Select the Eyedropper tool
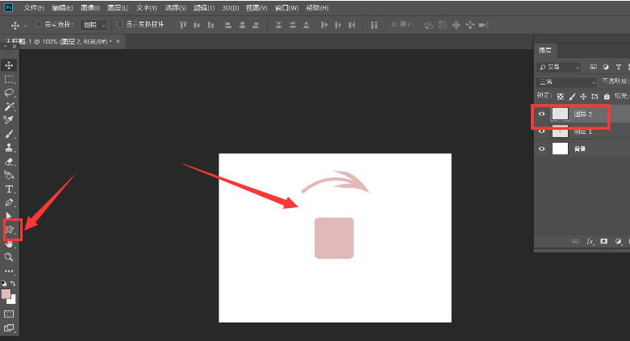Image resolution: width=630 pixels, height=341 pixels. 9,120
